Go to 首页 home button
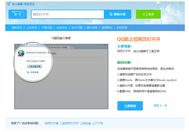The height and width of the screenshot is (132, 189). click(18, 14)
